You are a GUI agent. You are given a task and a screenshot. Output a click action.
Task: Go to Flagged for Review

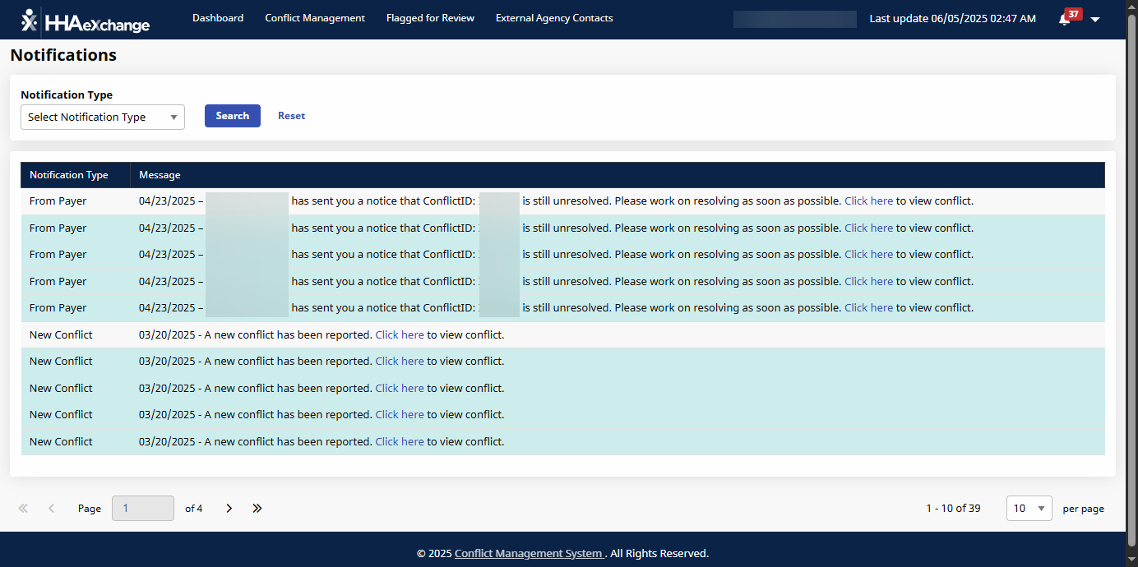tap(430, 18)
